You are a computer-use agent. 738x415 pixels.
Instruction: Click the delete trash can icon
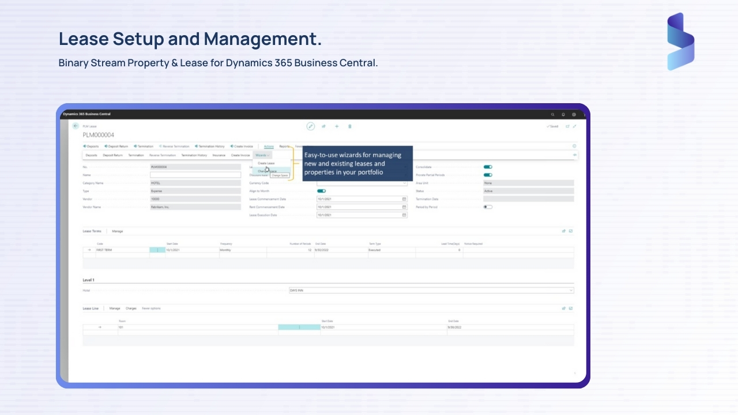pyautogui.click(x=349, y=126)
